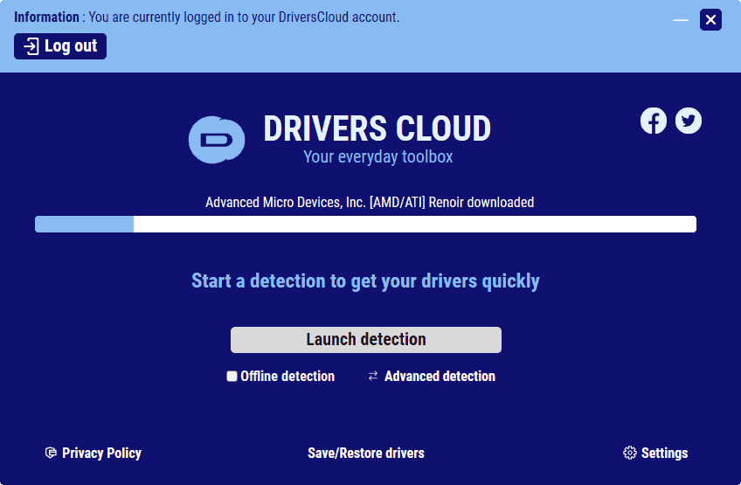Open the DriversCloud Twitter page icon
The height and width of the screenshot is (485, 741).
tap(688, 121)
